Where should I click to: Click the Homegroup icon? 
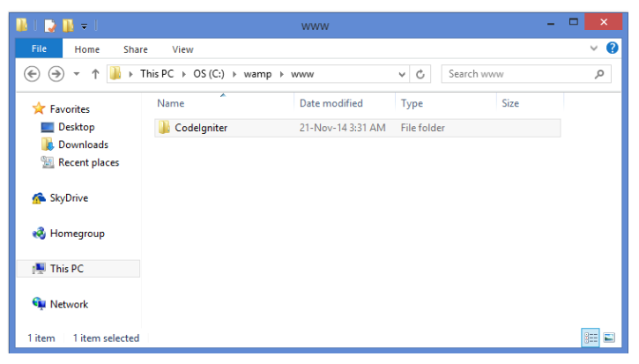(39, 234)
